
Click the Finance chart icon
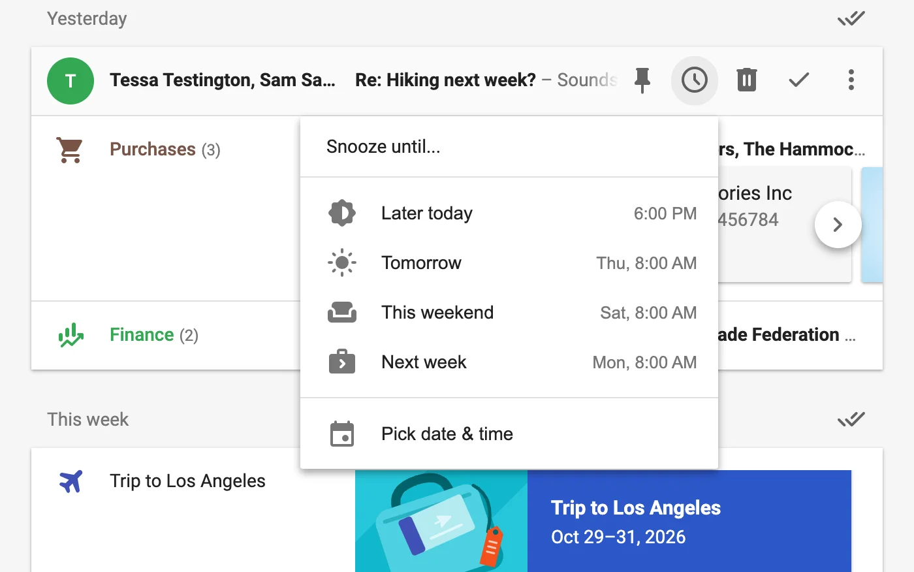(71, 335)
